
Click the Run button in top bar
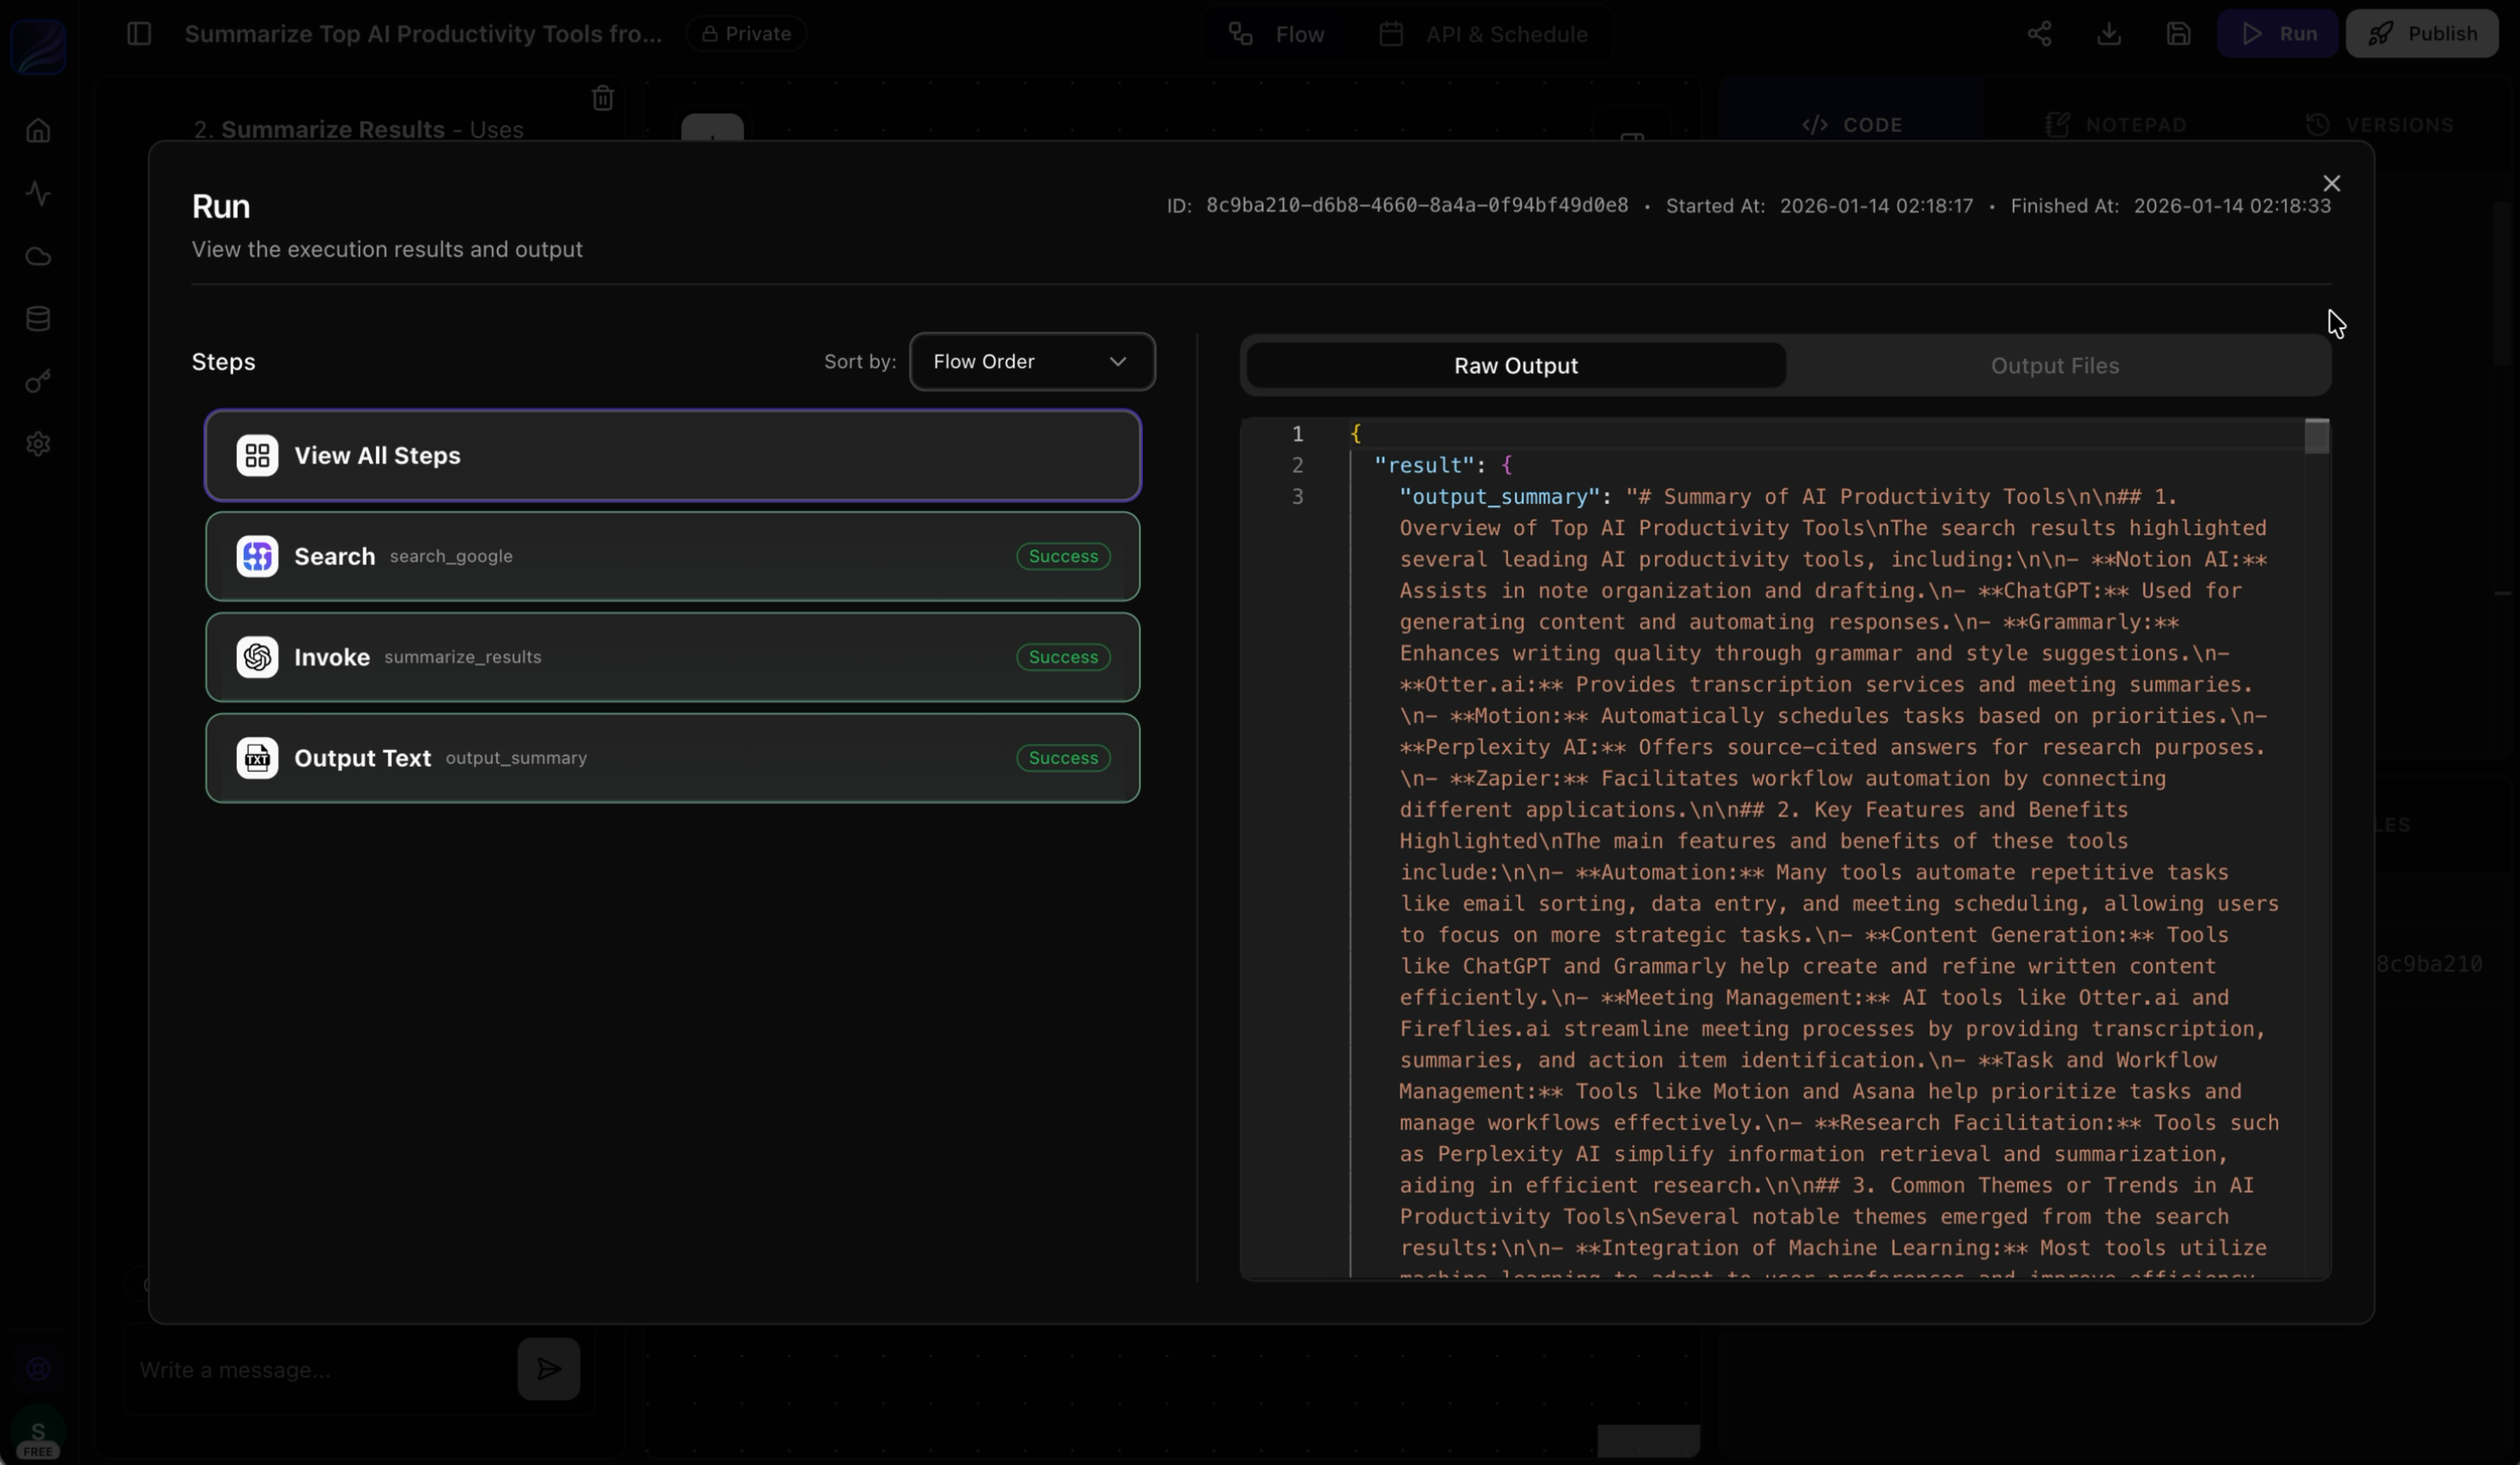pos(2277,34)
